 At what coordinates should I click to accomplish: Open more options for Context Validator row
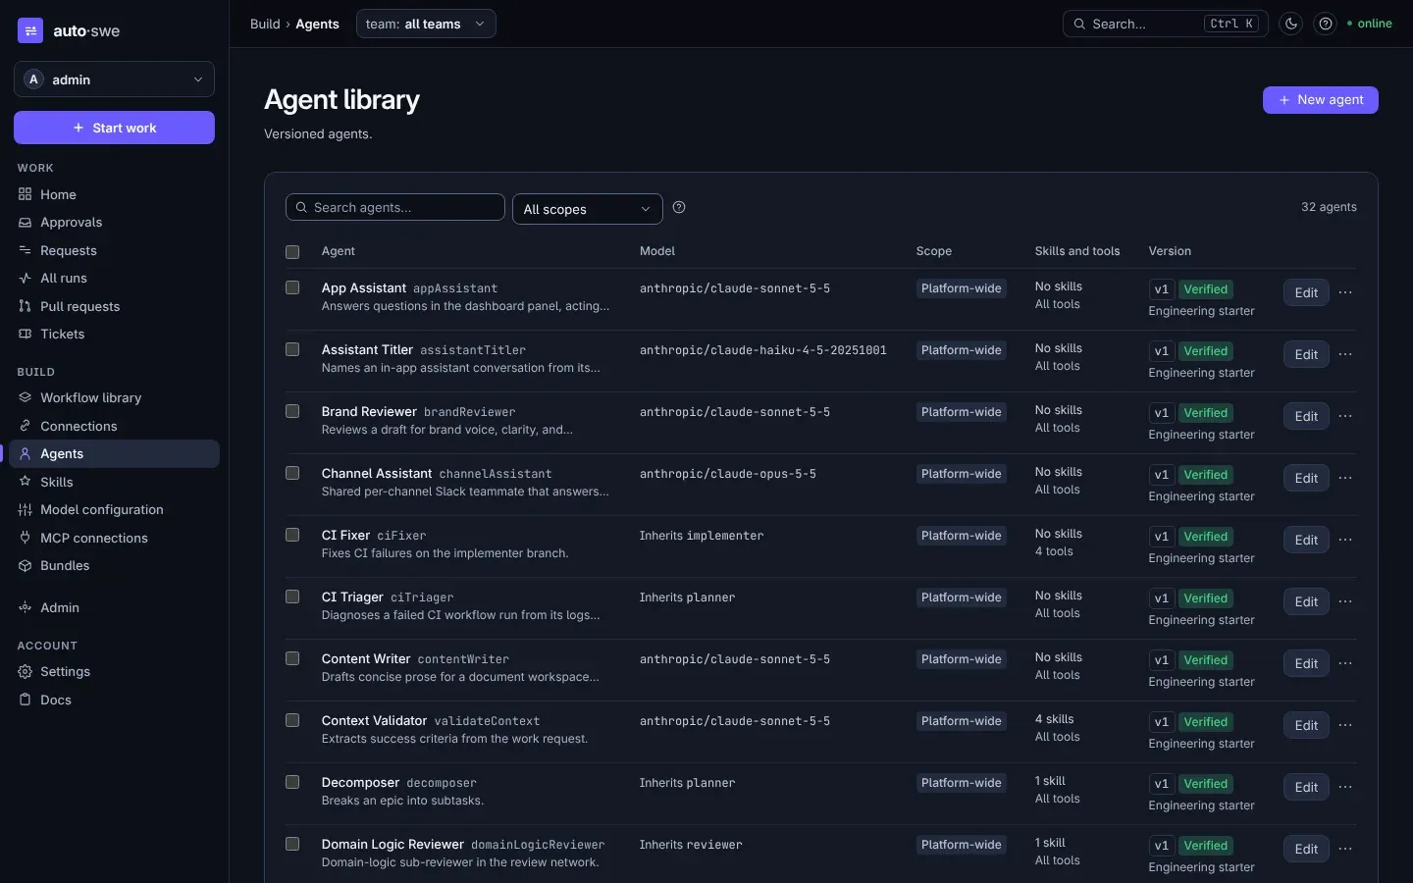pos(1345,725)
